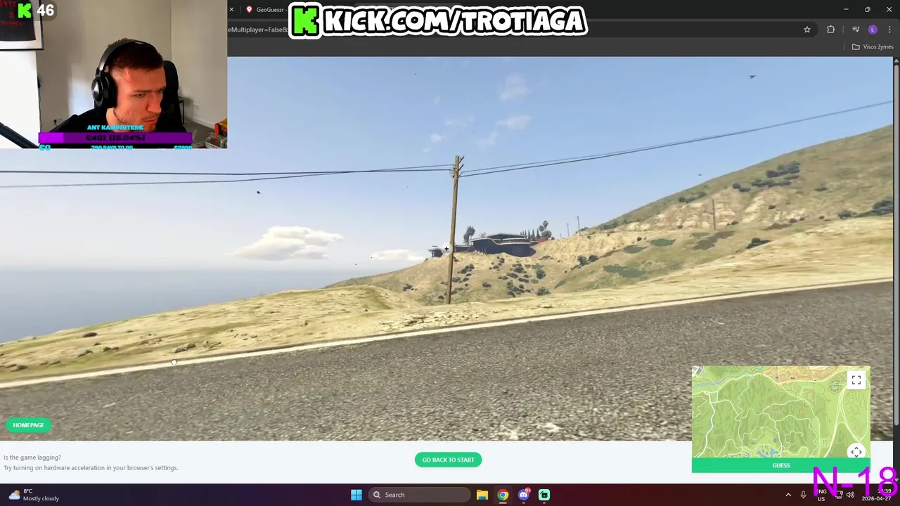Open the Chrome extensions puzzle icon
The height and width of the screenshot is (506, 900).
[x=831, y=30]
